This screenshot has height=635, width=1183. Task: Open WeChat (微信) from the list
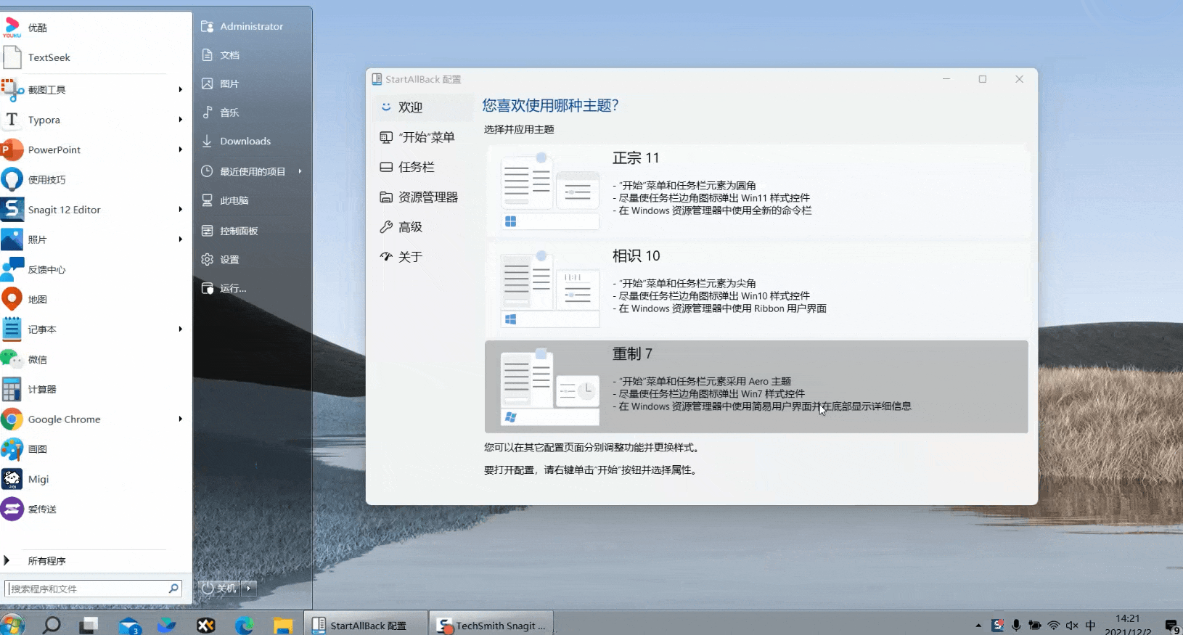(94, 359)
